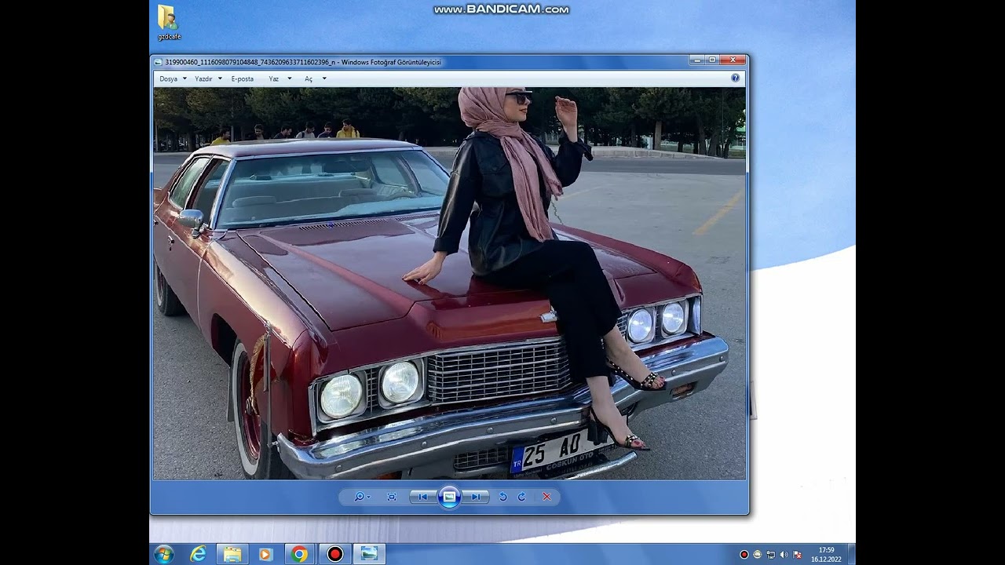Open the zoom magnifier control
Screen dimensions: 1005x565
coord(361,497)
